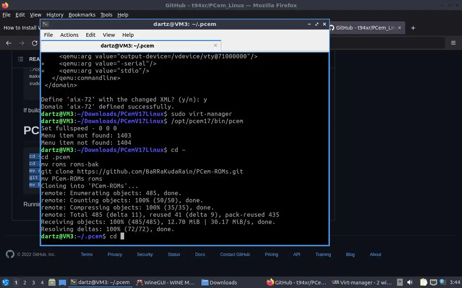The height and width of the screenshot is (288, 462).
Task: Open Firefox Bookmarks menu
Action: (82, 15)
